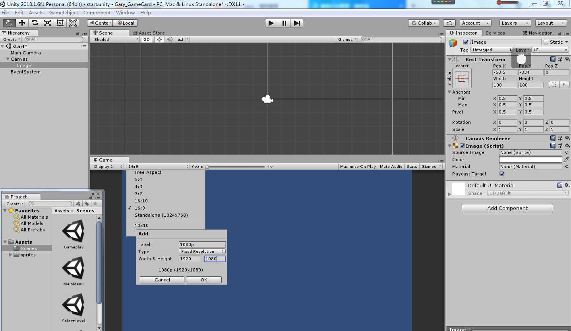The image size is (571, 331).
Task: Click the Add Component button
Action: (x=507, y=208)
